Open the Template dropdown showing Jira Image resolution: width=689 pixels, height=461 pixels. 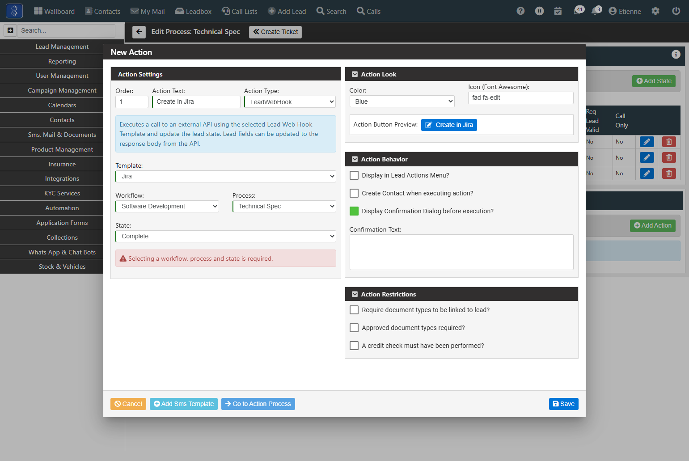click(226, 176)
